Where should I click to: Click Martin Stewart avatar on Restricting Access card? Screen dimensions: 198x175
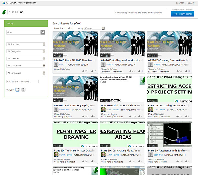[x=150, y=110]
